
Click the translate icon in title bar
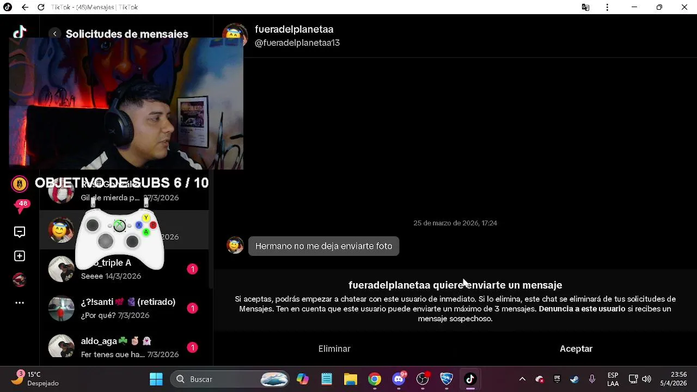pos(585,7)
